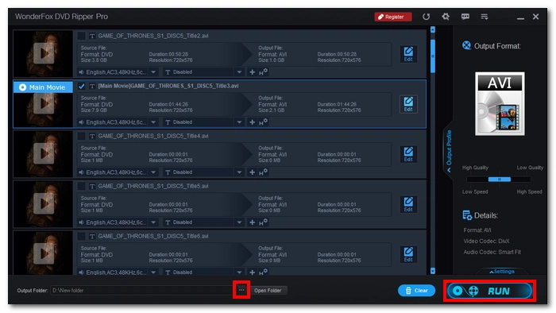Open subtitle settings icon for Title5.avi
The image size is (556, 313).
point(263,222)
